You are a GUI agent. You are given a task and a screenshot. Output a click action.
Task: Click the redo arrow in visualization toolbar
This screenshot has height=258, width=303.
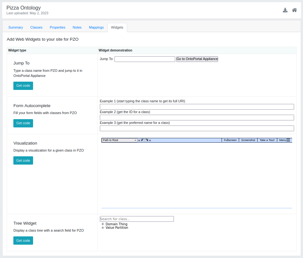[146, 140]
